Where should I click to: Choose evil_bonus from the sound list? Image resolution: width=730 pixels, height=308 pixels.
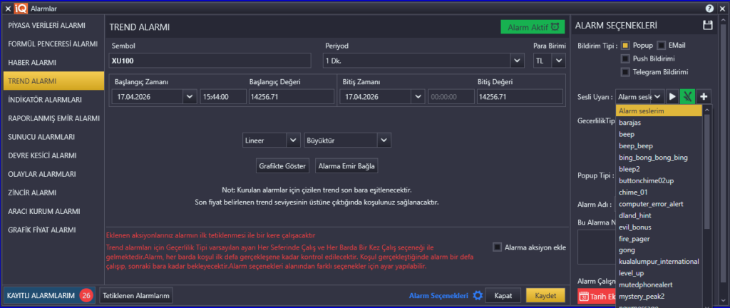click(x=636, y=227)
